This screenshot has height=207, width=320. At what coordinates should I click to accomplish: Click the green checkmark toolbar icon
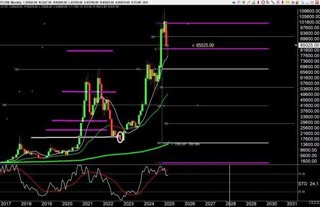click(244, 3)
